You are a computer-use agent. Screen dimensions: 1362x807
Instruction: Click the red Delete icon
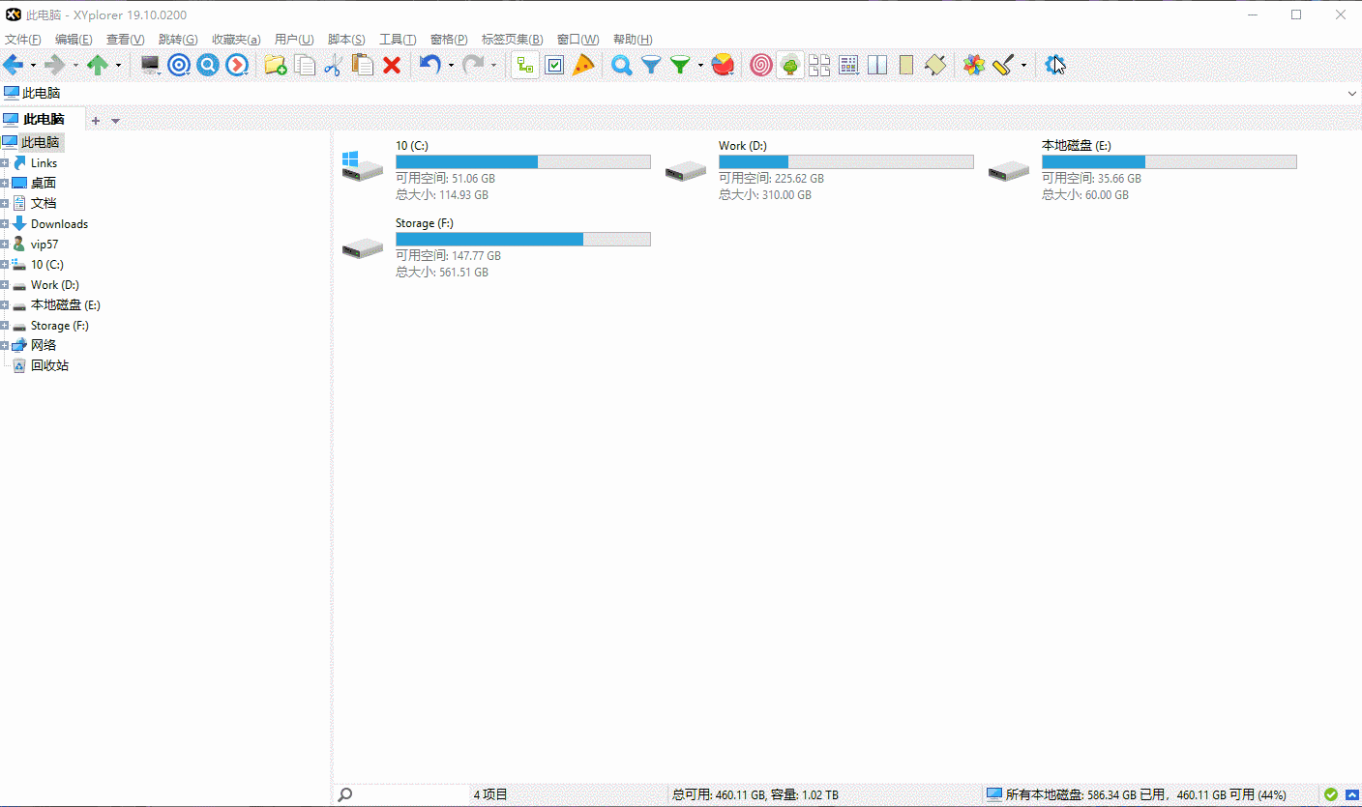point(392,65)
